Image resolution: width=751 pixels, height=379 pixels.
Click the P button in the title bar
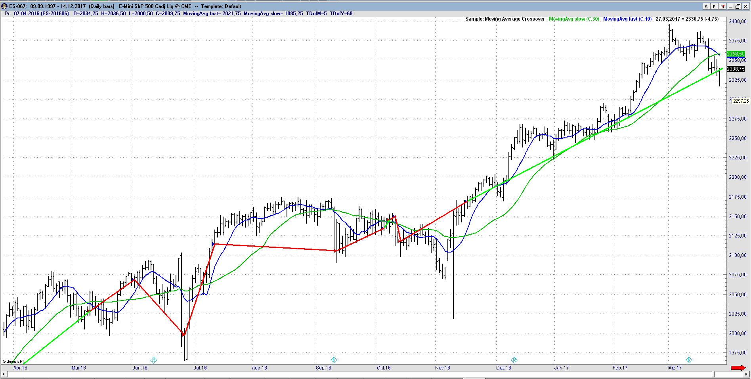click(x=714, y=6)
